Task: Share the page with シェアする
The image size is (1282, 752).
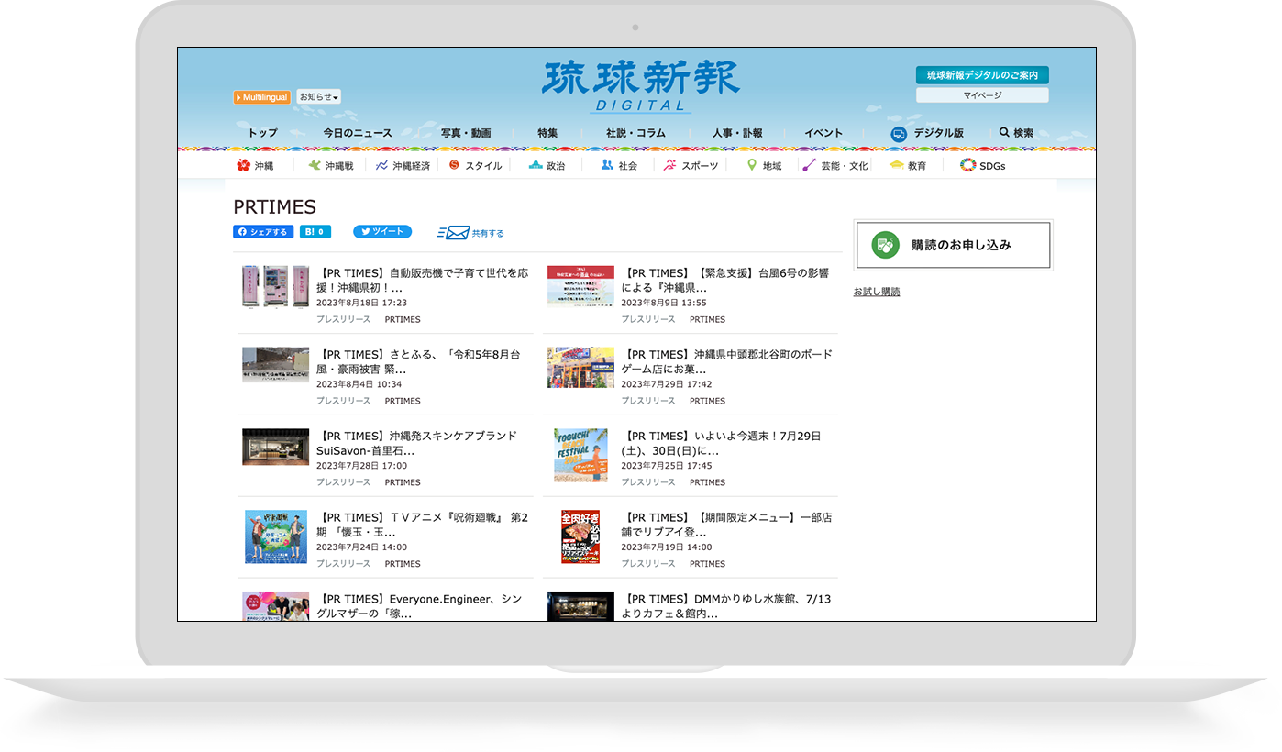Action: point(263,232)
